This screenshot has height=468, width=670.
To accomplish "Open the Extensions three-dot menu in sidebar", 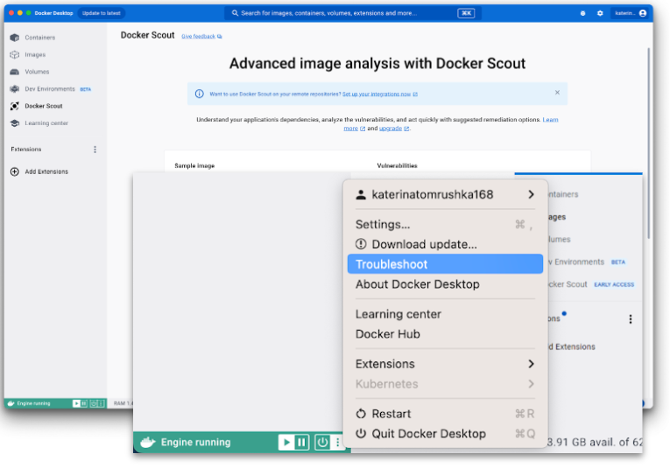I will [95, 150].
